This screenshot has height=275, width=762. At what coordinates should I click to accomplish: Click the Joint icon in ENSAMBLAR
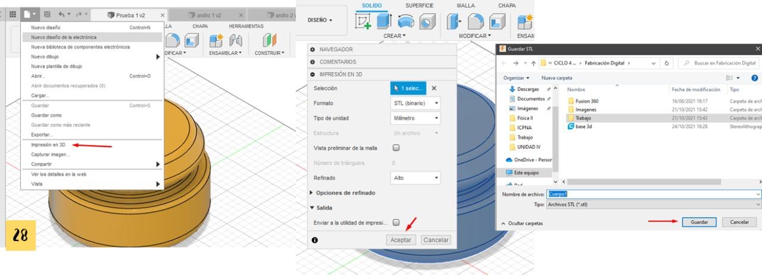click(236, 41)
